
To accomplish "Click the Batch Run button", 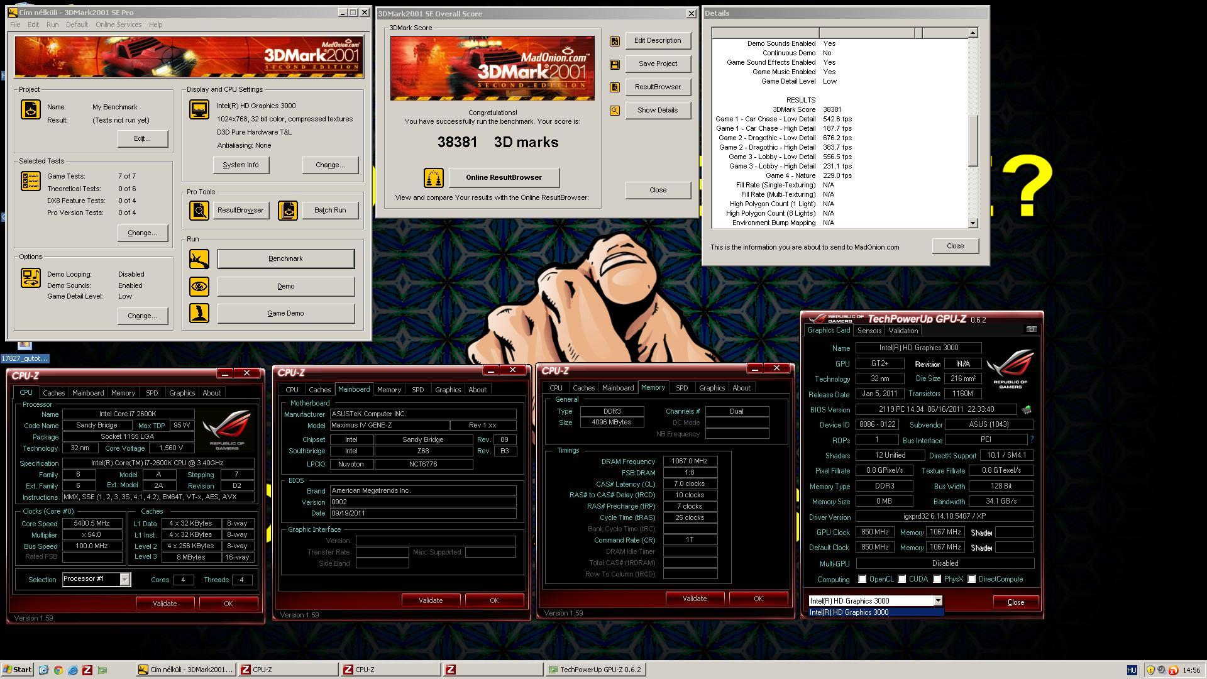I will click(330, 211).
